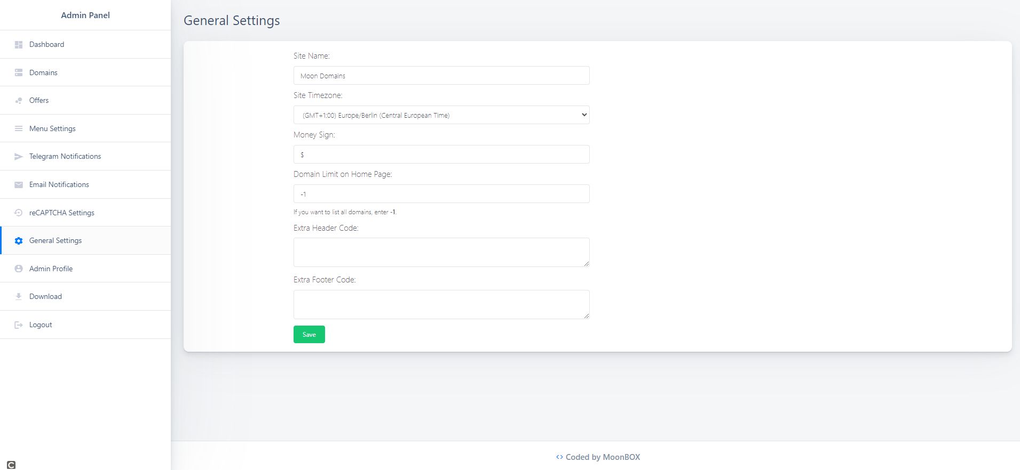The image size is (1020, 470).
Task: Click the General Settings gear icon
Action: (x=19, y=241)
